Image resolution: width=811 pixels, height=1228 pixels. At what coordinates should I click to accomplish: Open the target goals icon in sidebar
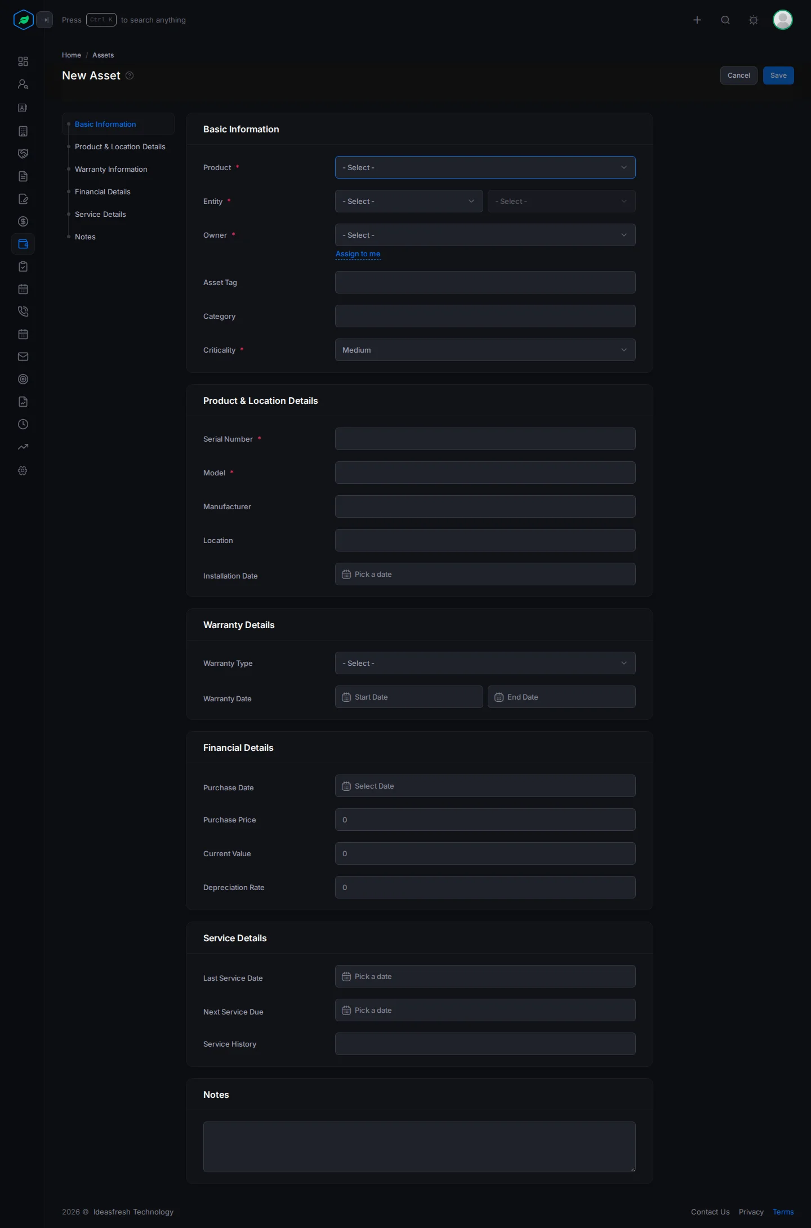click(23, 379)
